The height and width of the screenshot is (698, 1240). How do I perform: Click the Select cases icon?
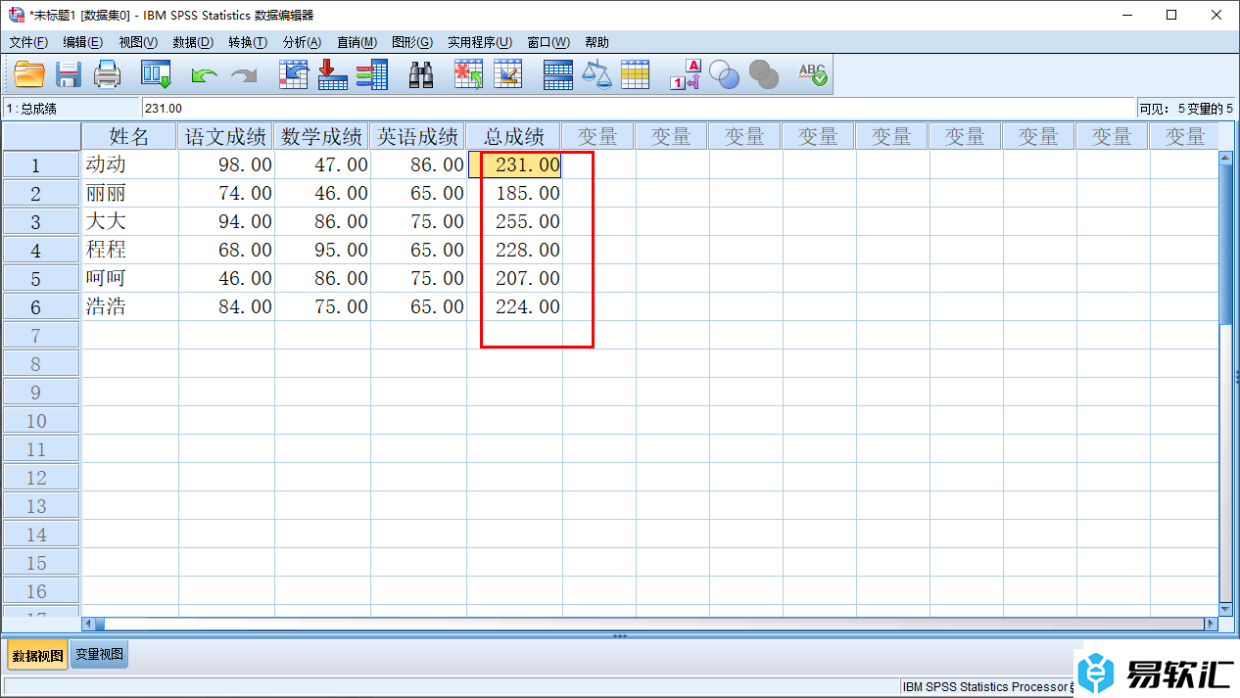click(x=636, y=75)
